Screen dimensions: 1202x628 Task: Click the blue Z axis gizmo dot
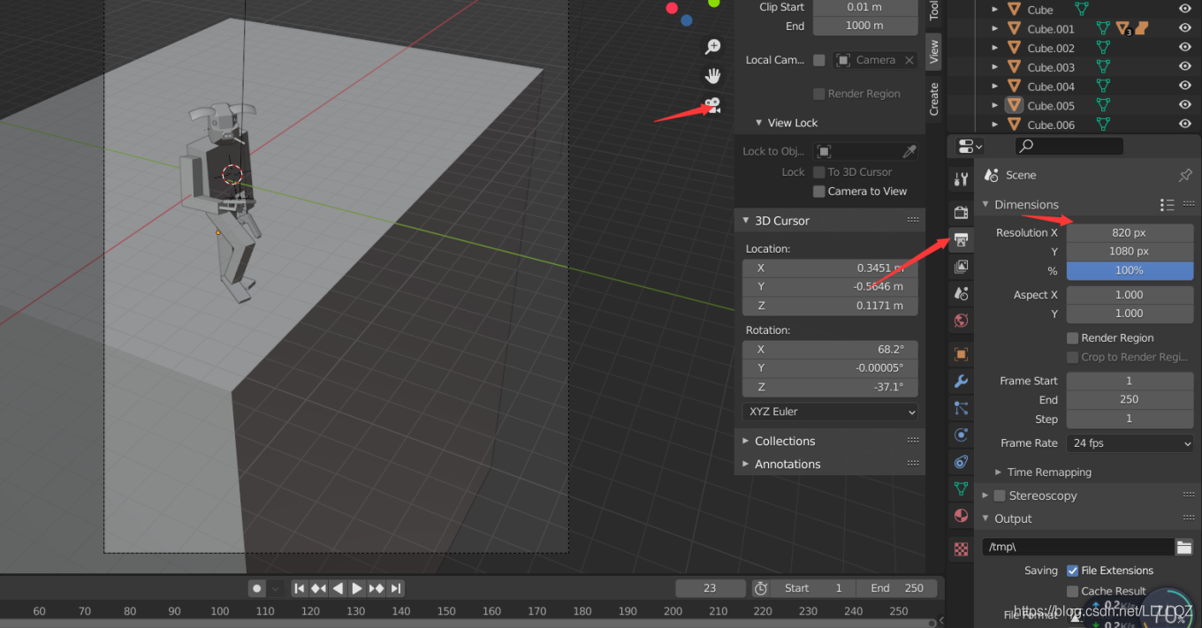tap(687, 20)
